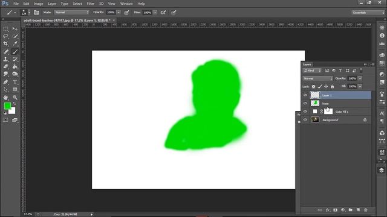Select the Lasso tool
The width and height of the screenshot is (387, 217).
5,36
